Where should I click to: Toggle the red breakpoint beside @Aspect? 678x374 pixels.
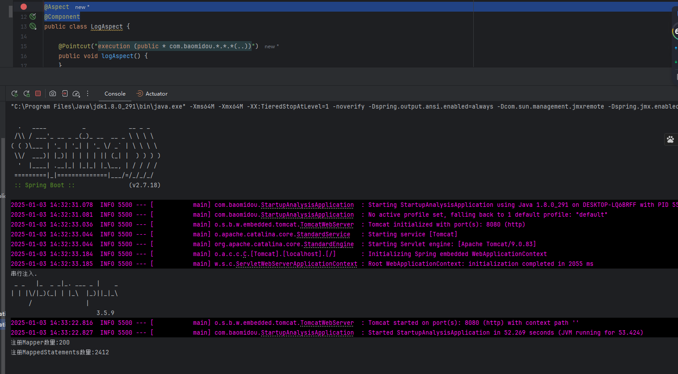24,7
